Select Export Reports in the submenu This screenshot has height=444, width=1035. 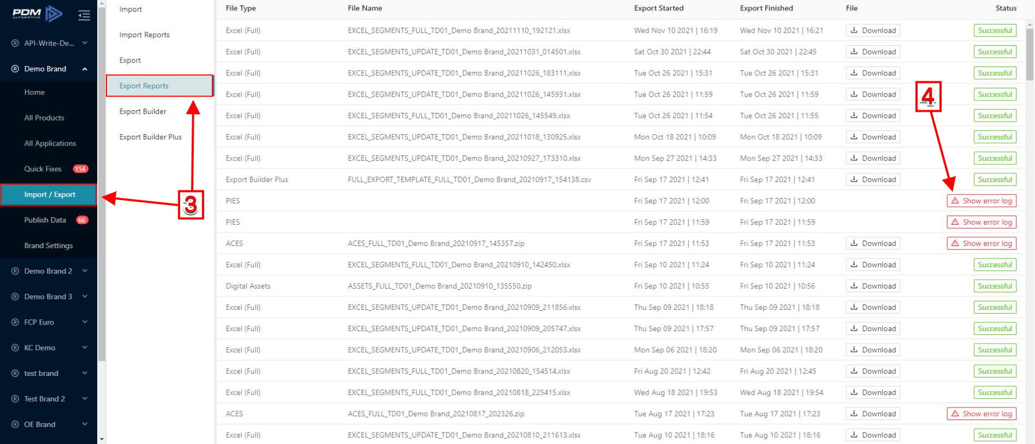point(159,86)
